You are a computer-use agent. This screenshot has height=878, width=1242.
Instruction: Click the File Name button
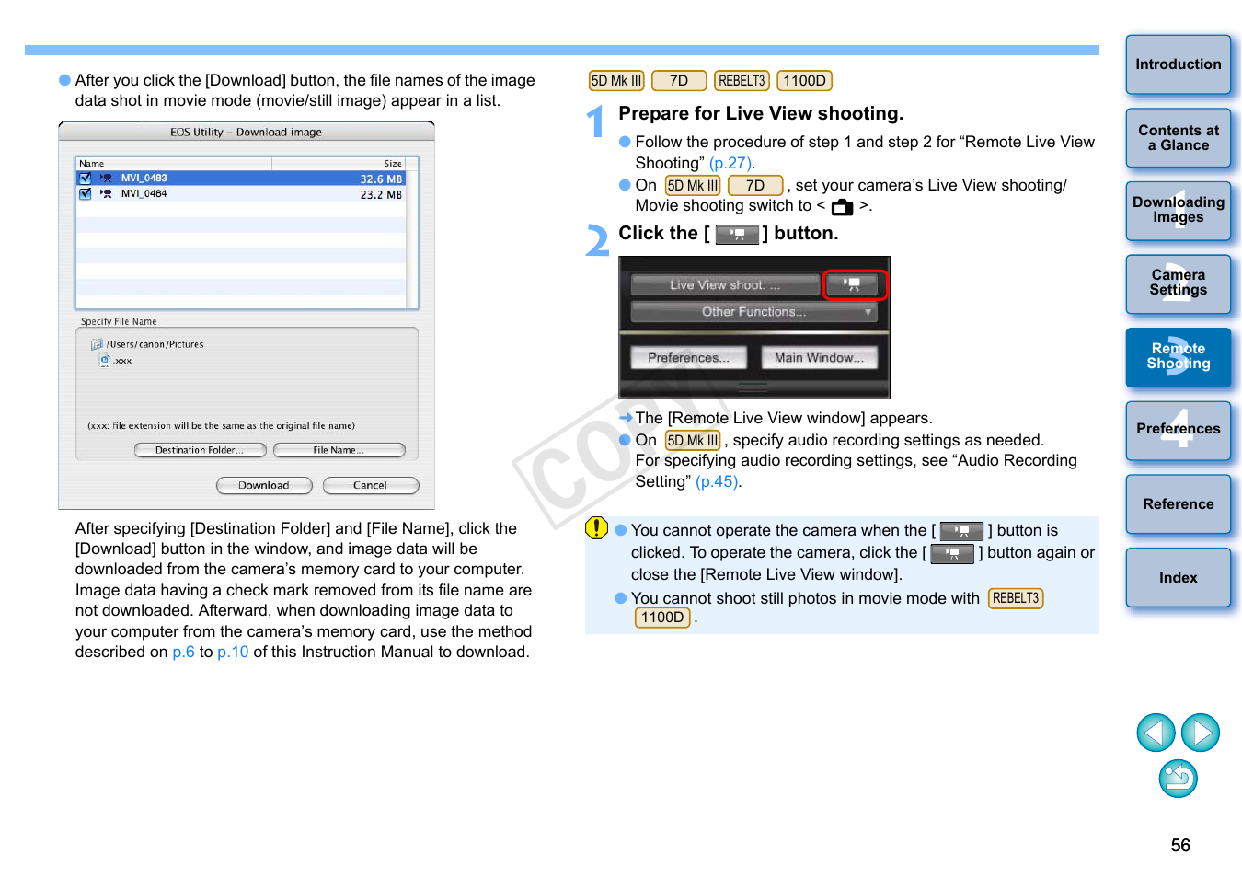pos(339,450)
